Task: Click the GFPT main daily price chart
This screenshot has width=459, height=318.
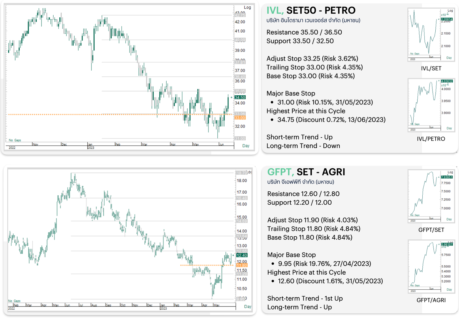Action: tap(130, 240)
